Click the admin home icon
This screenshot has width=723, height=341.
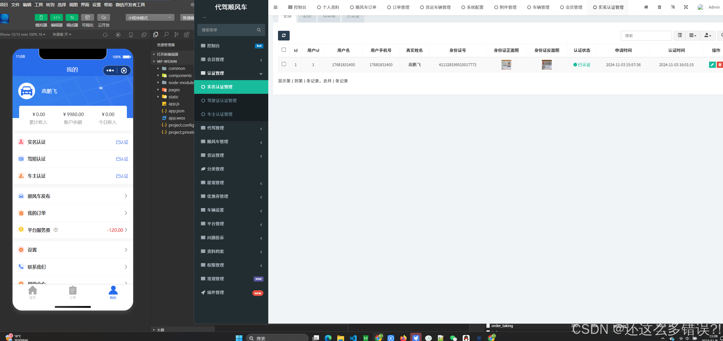point(646,7)
